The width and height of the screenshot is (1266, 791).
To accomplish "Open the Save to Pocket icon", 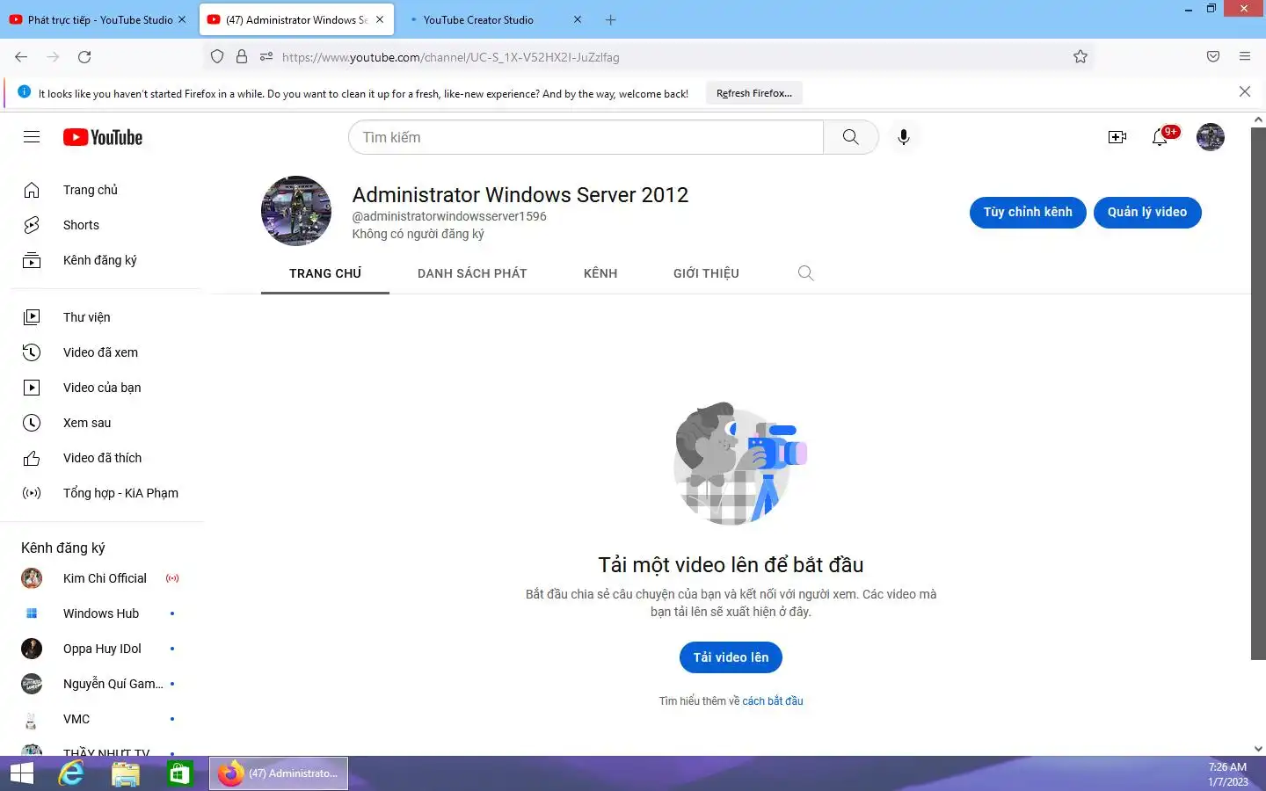I will pos(1213,57).
